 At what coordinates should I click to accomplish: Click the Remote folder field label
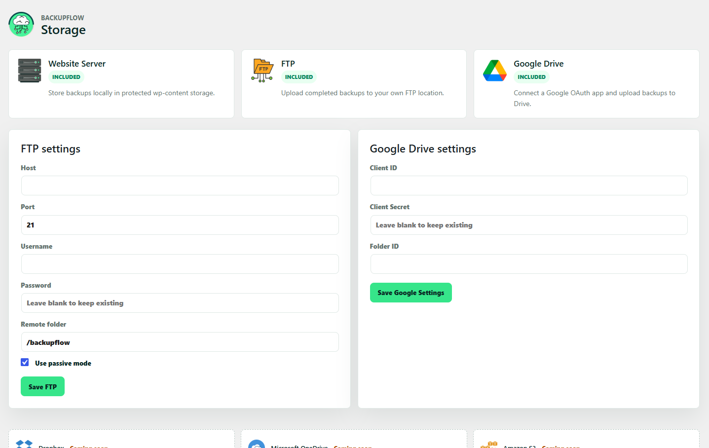click(x=43, y=324)
